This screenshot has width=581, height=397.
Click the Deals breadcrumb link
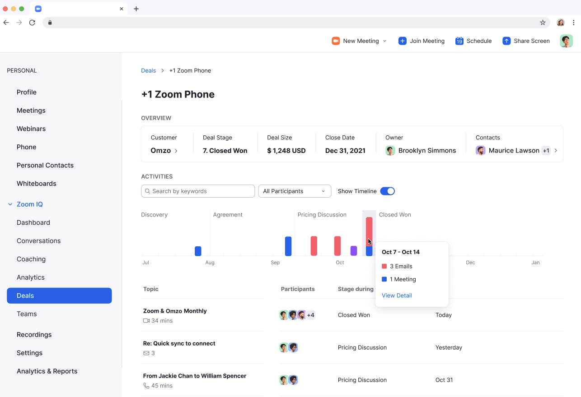(148, 70)
